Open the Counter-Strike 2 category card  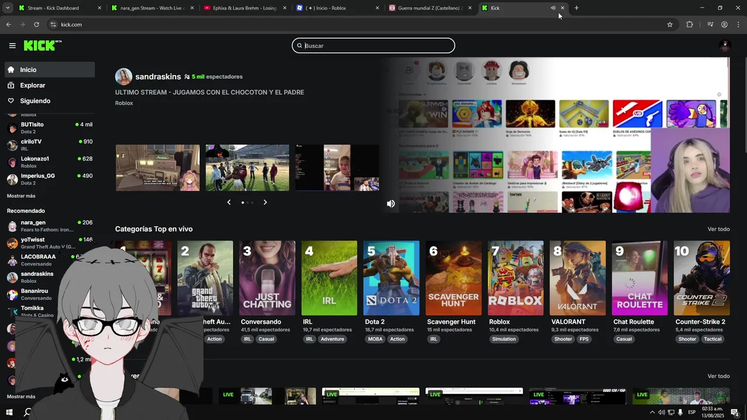coord(701,278)
